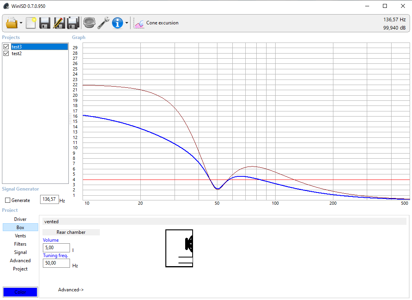The width and height of the screenshot is (412, 300).
Task: Click 99,940 dB readout
Action: 394,28
